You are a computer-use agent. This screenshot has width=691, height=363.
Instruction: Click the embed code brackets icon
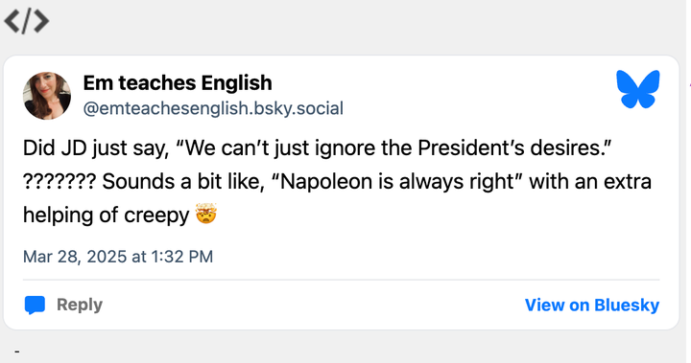(27, 21)
